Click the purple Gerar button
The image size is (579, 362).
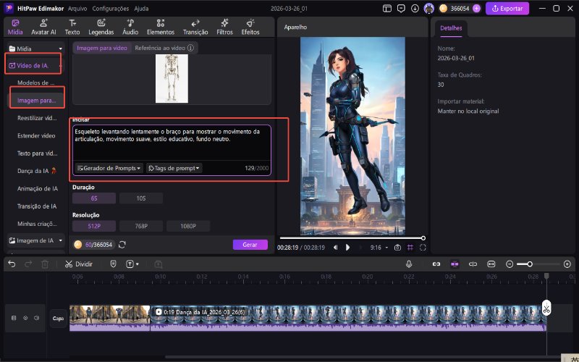(250, 245)
